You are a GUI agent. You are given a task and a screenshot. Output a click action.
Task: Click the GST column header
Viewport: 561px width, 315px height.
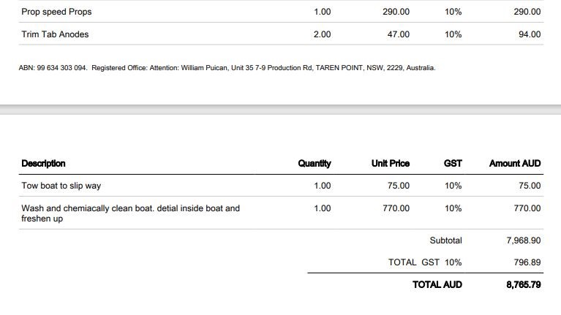[453, 163]
